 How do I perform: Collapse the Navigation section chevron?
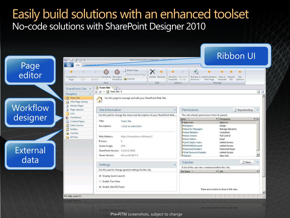pos(90,94)
